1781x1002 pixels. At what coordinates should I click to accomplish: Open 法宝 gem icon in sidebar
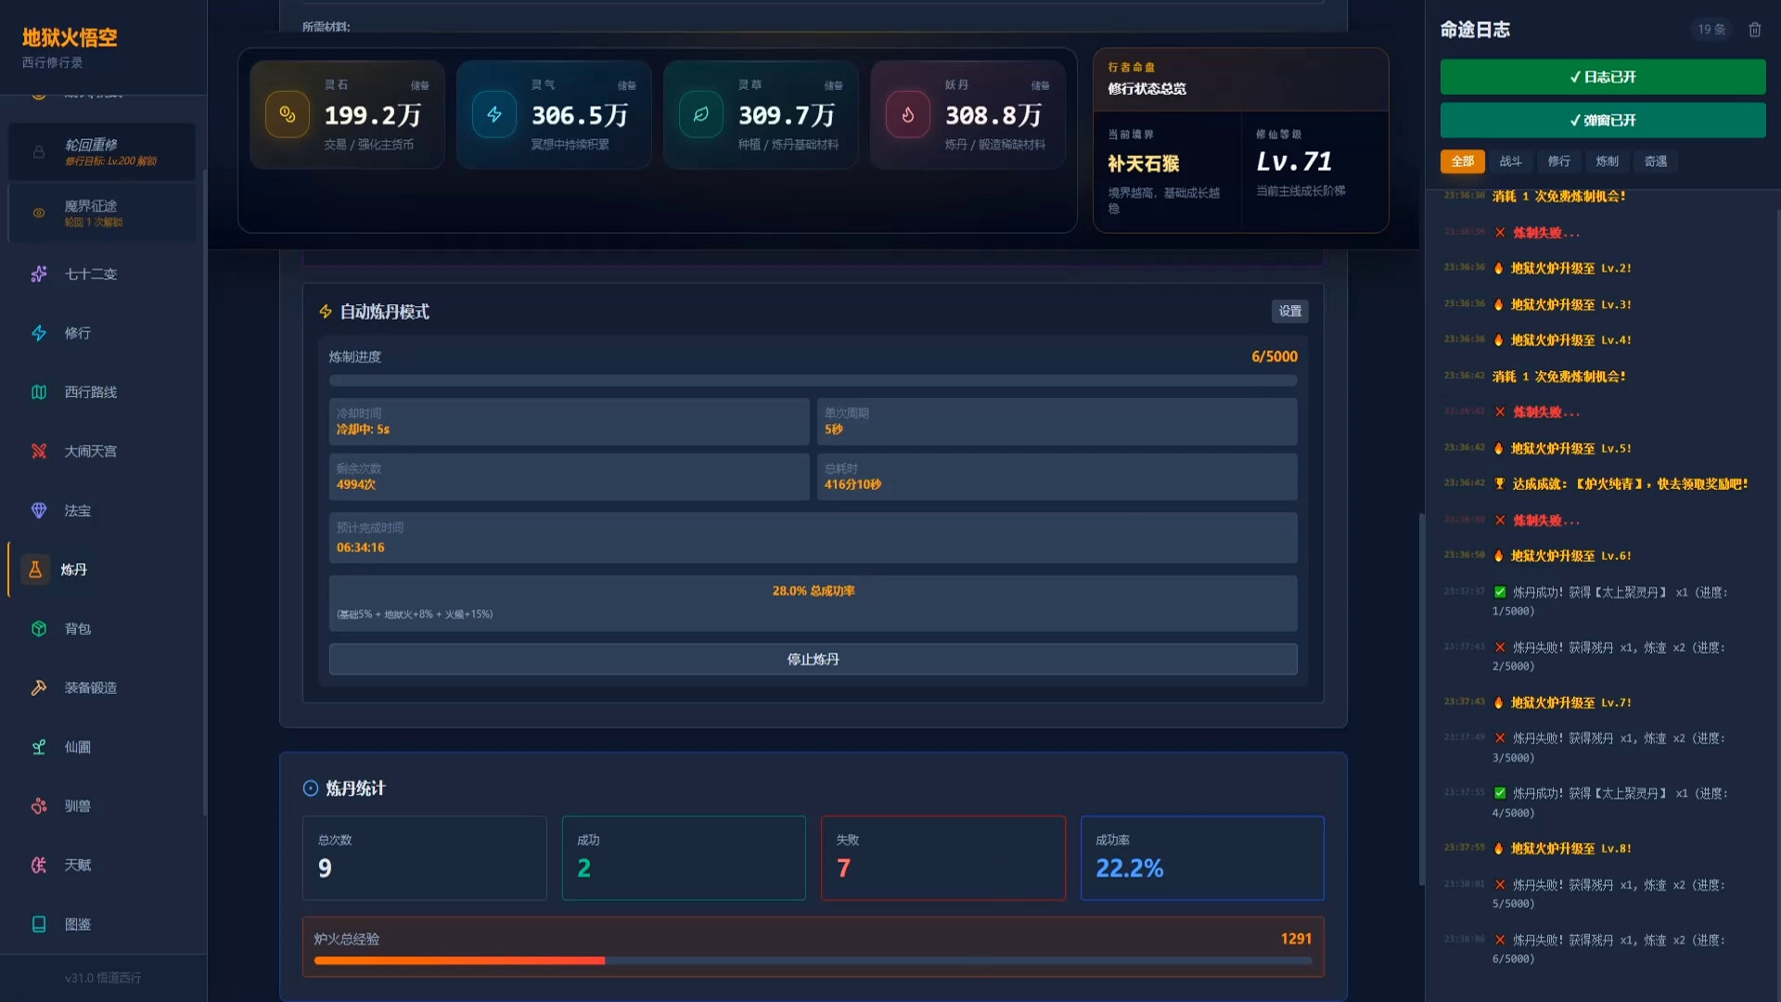point(39,510)
